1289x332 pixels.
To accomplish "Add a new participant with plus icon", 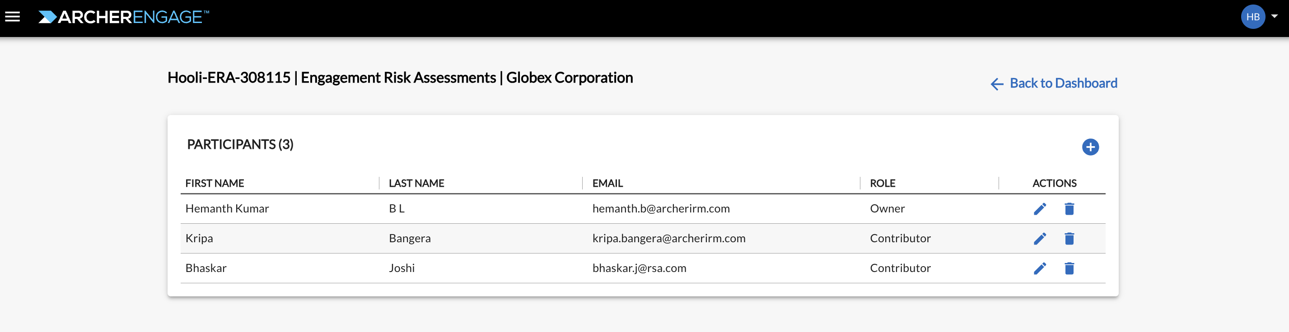I will coord(1090,147).
